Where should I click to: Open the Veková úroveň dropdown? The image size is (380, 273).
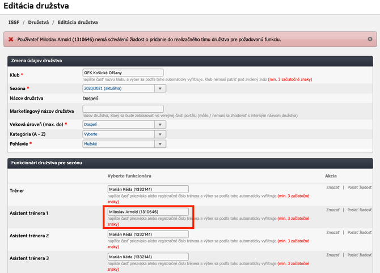[124, 124]
